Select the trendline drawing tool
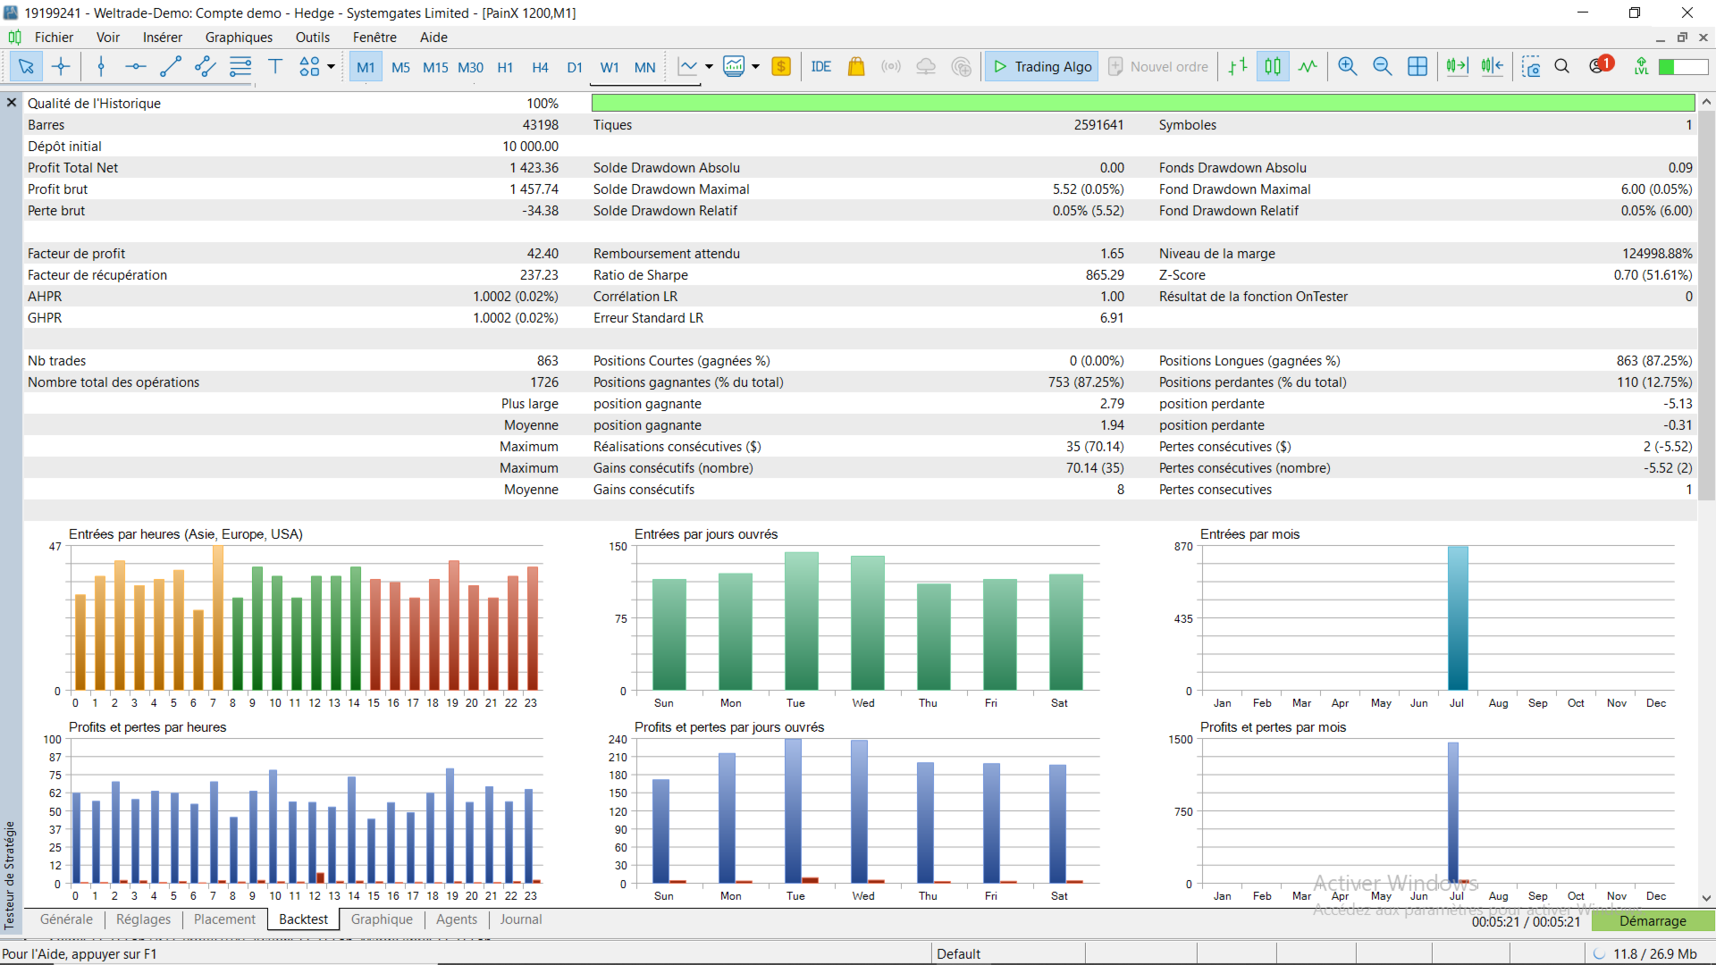The height and width of the screenshot is (965, 1716). [x=170, y=67]
